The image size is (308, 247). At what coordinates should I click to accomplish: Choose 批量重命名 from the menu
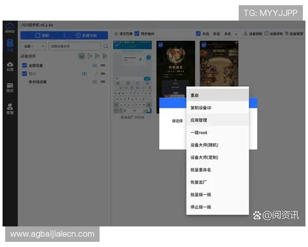pyautogui.click(x=218, y=170)
